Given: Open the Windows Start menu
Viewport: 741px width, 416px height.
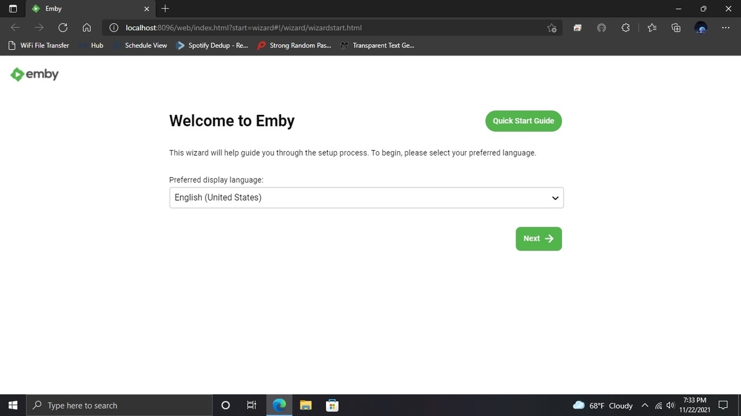Looking at the screenshot, I should 13,406.
